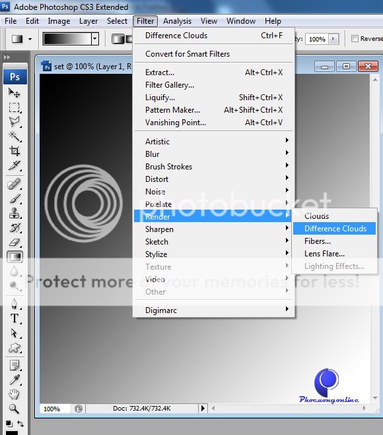Screen dimensions: 383x435
Task: Open the Select menu
Action: click(x=117, y=21)
